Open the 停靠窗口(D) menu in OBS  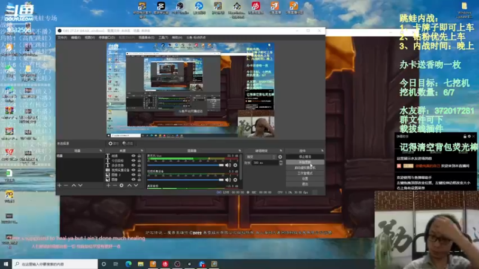[x=107, y=38]
